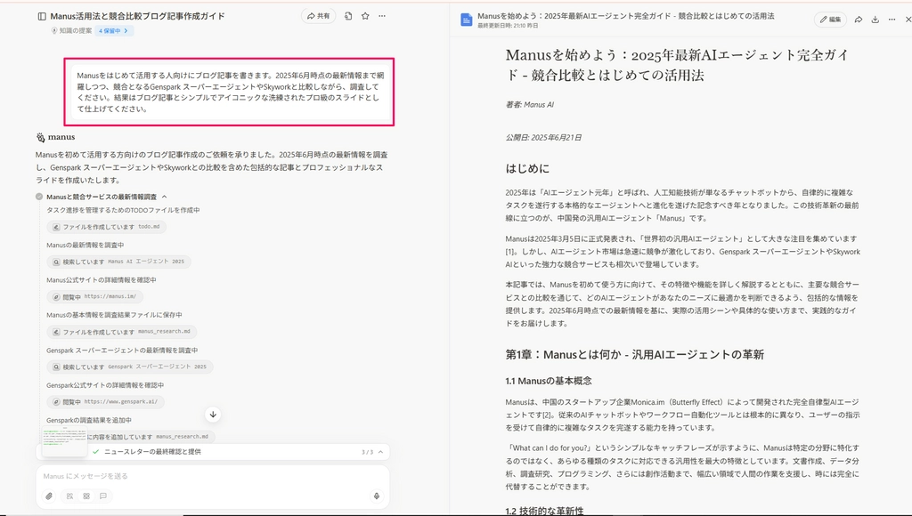Click the green check of ニュースレターの最終確認と提供
This screenshot has height=516, width=912.
(x=96, y=452)
